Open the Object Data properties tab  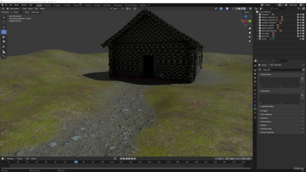pos(255,109)
